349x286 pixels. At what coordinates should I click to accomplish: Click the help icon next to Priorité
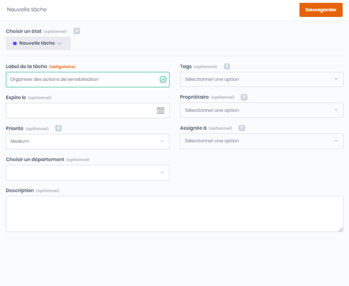coord(59,128)
